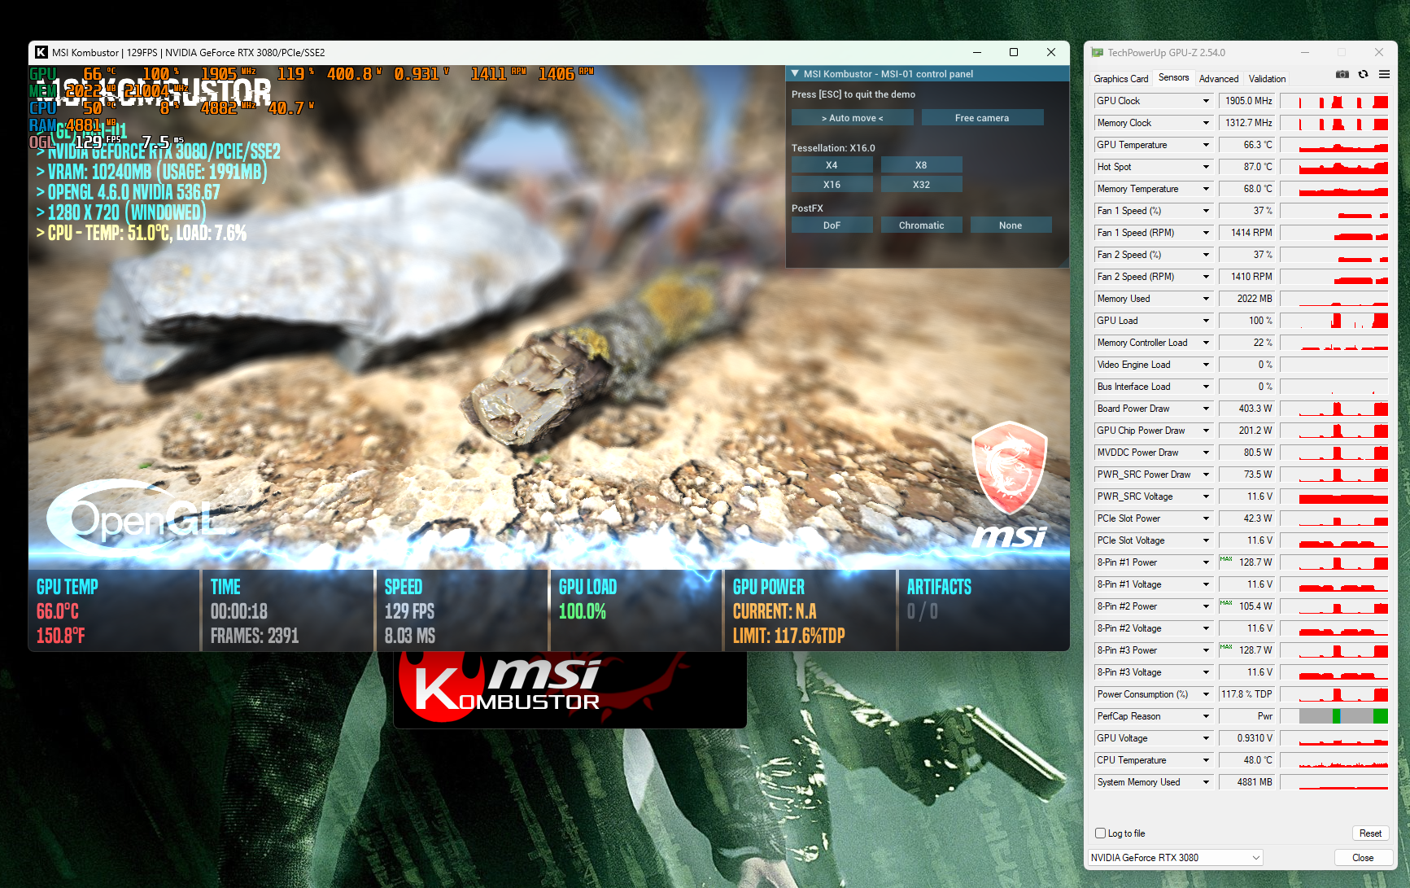Viewport: 1410px width, 888px height.
Task: Open the Fan 1 Speed (%) dropdown
Action: click(x=1206, y=211)
